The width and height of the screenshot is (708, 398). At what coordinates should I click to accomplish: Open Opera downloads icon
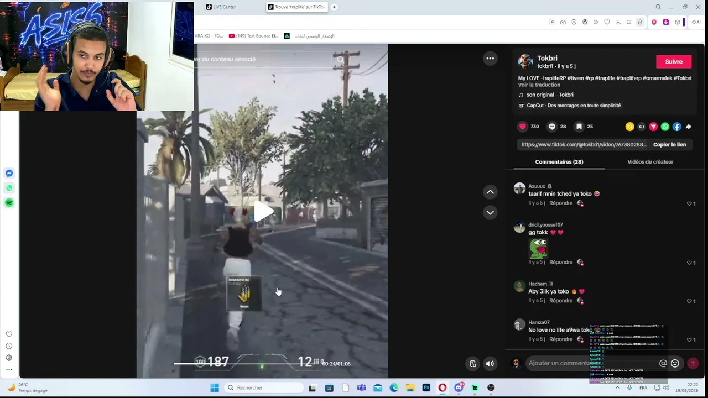point(618,22)
